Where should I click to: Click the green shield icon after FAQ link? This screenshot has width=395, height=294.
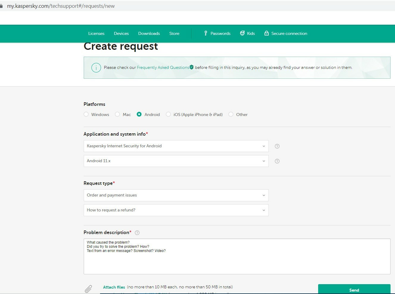coord(192,67)
